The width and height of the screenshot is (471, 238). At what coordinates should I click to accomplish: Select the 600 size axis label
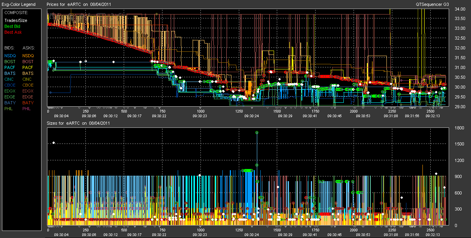[x=458, y=193]
